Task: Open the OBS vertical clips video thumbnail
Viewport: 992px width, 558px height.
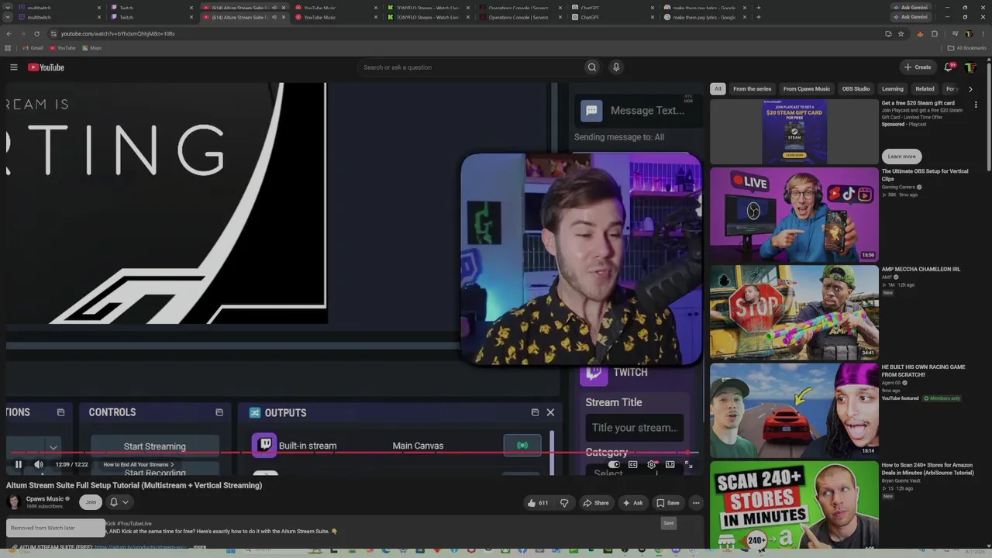Action: click(794, 214)
